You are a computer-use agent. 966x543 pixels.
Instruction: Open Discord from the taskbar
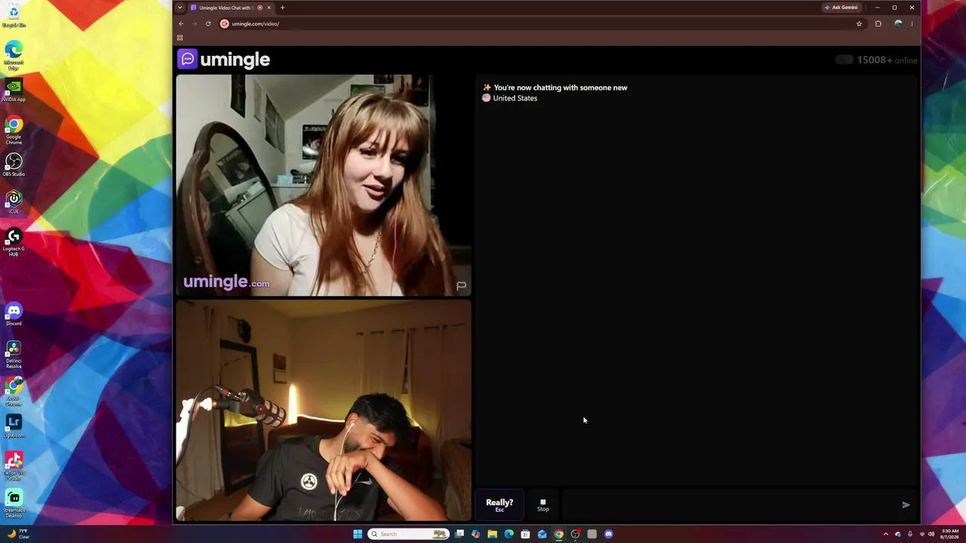(608, 534)
